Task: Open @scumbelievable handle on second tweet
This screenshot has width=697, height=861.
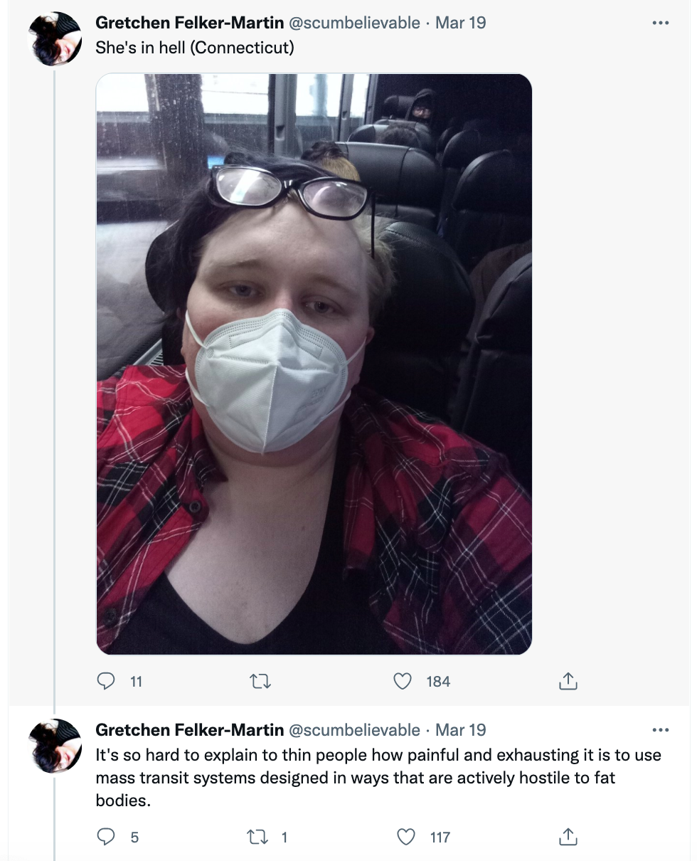Action: (353, 730)
